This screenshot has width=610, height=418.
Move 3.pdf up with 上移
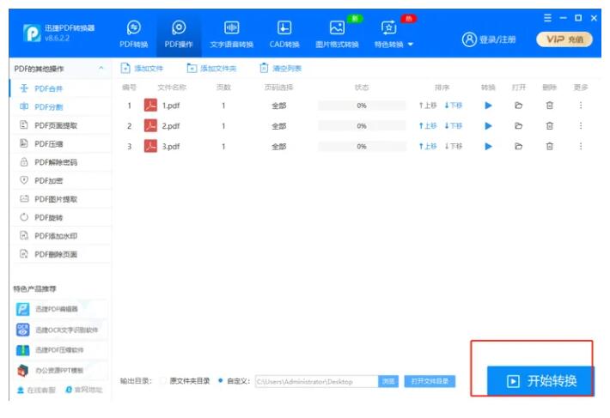[427, 147]
